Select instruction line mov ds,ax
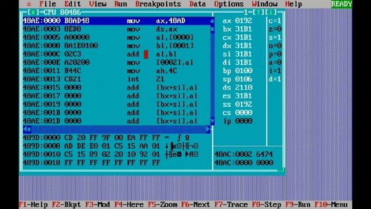 point(117,29)
